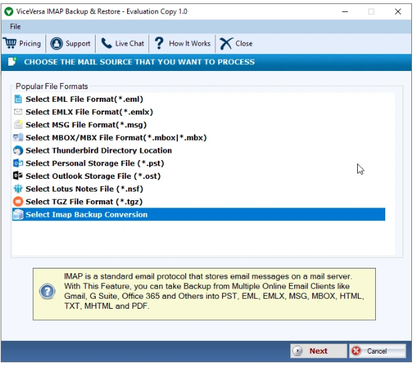Image resolution: width=414 pixels, height=367 pixels.
Task: Start Live Chat from toolbar
Action: (x=122, y=44)
